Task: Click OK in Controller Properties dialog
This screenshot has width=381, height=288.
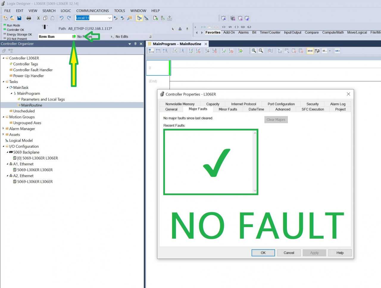Action: pos(263,253)
